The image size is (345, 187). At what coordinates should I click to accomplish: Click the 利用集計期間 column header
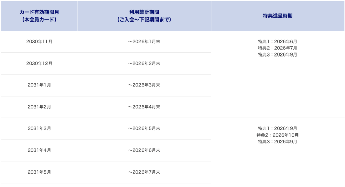click(144, 16)
